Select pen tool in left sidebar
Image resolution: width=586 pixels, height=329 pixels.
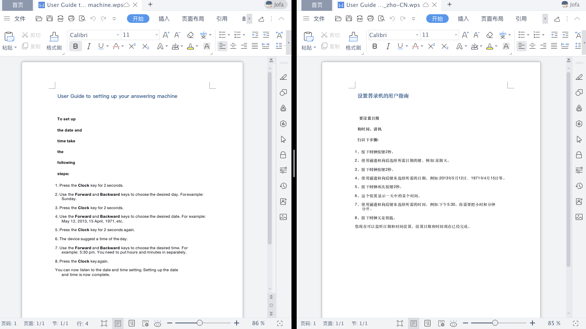283,77
